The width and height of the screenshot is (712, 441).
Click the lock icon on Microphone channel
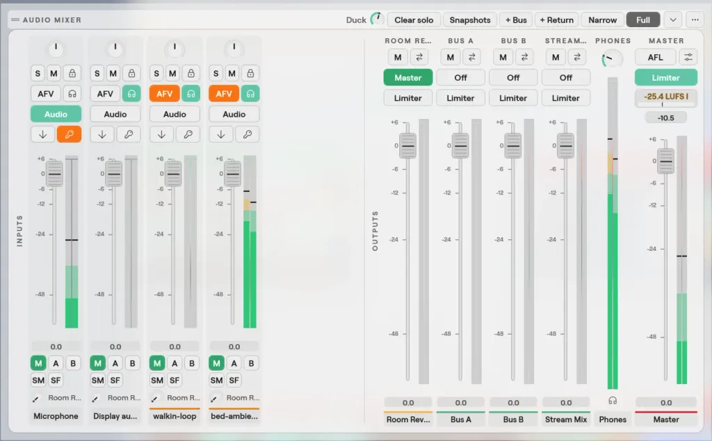click(72, 73)
